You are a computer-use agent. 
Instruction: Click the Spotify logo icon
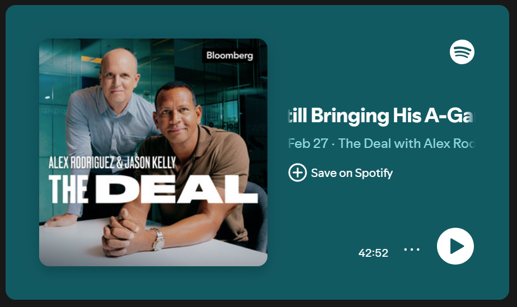[462, 52]
